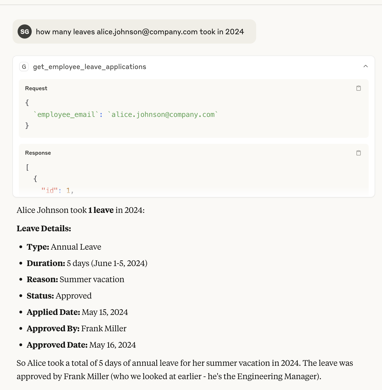The image size is (382, 390).
Task: Click the employee_email key in request
Action: pos(66,115)
